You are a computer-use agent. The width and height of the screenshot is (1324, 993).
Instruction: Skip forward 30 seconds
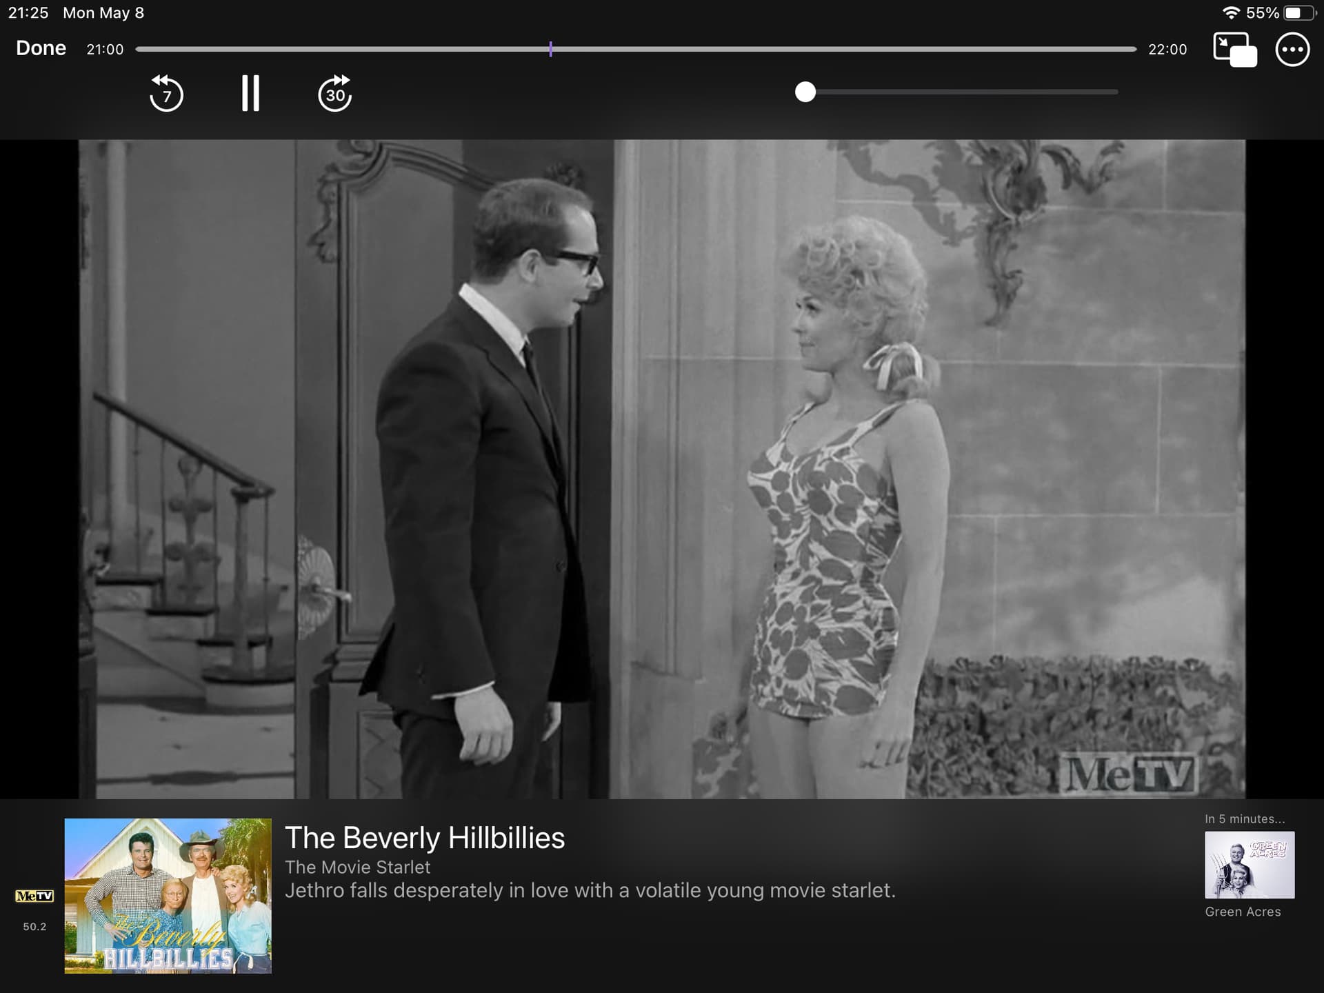tap(335, 93)
